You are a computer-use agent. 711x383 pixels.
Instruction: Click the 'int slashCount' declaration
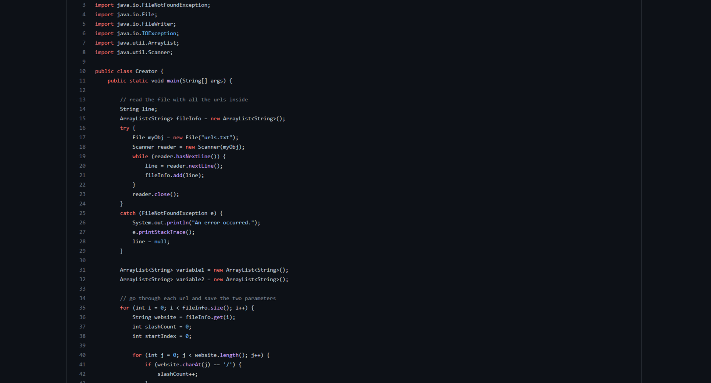(162, 327)
